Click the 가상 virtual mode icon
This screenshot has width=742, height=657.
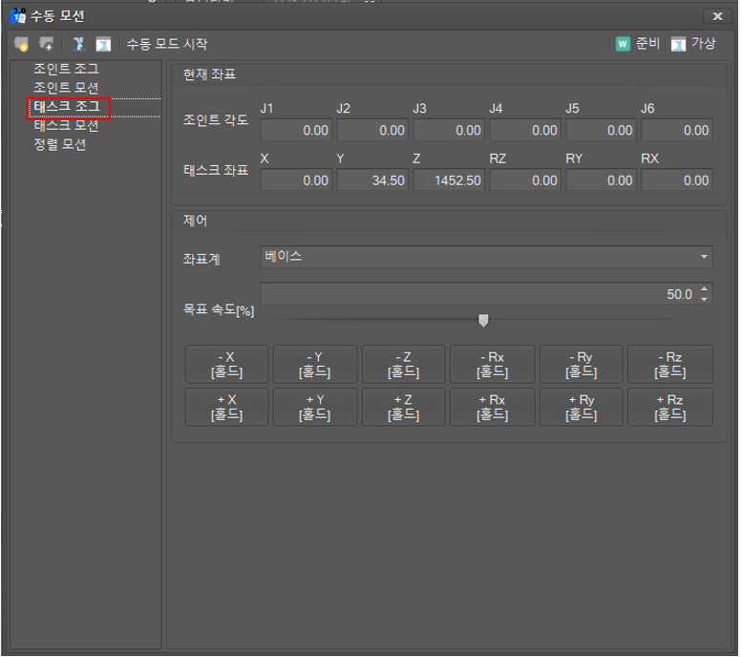pyautogui.click(x=678, y=44)
